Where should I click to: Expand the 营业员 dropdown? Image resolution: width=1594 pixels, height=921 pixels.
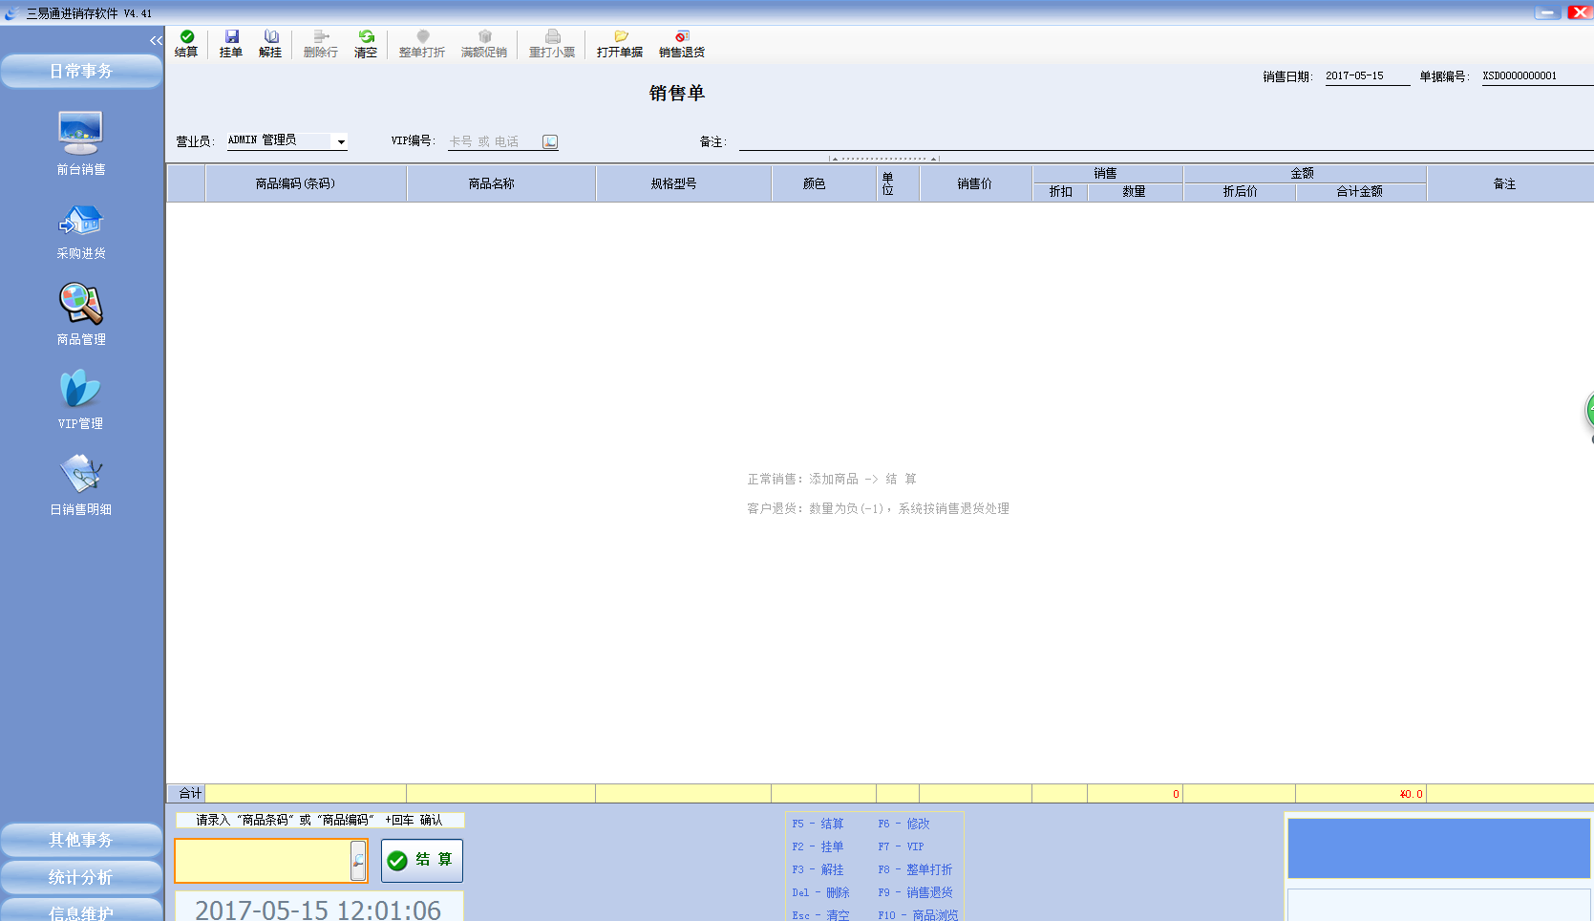341,141
